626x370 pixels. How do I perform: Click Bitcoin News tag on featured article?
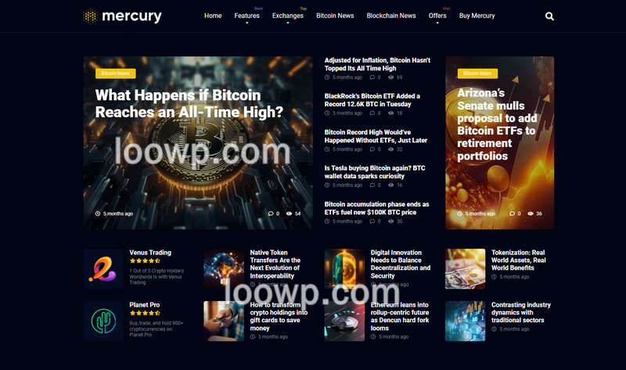point(115,74)
